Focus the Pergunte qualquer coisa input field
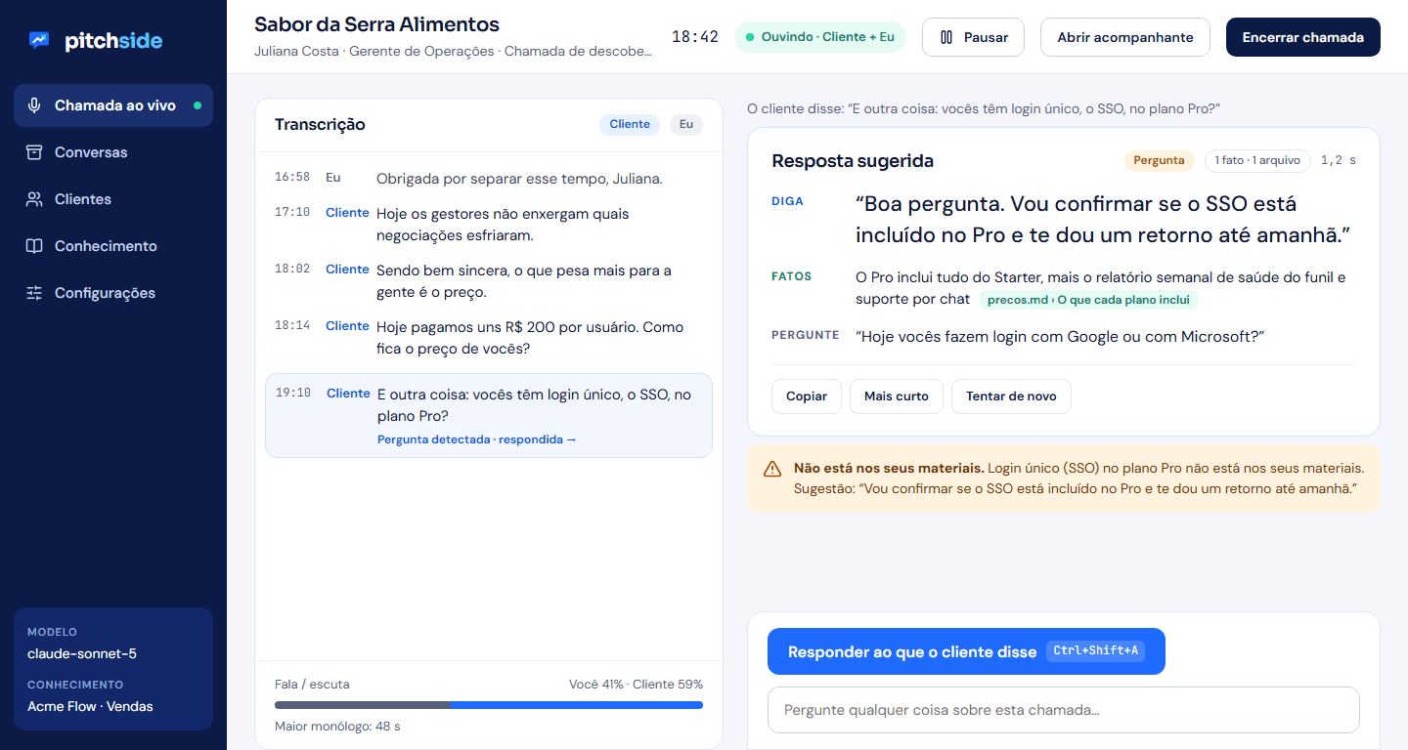 [x=1064, y=710]
